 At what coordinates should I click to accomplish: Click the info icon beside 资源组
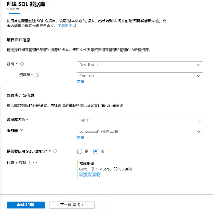click(x=37, y=75)
